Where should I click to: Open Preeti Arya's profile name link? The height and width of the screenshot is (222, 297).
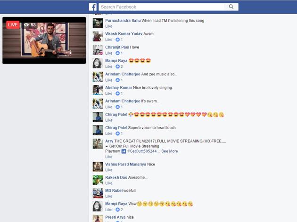(115, 217)
